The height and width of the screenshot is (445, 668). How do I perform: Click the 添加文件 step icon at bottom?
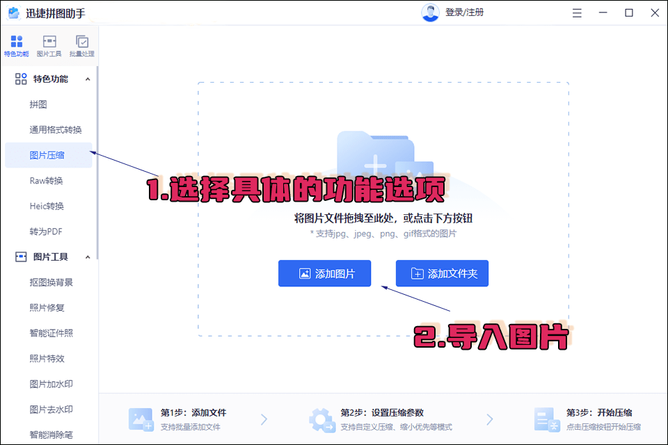[142, 420]
